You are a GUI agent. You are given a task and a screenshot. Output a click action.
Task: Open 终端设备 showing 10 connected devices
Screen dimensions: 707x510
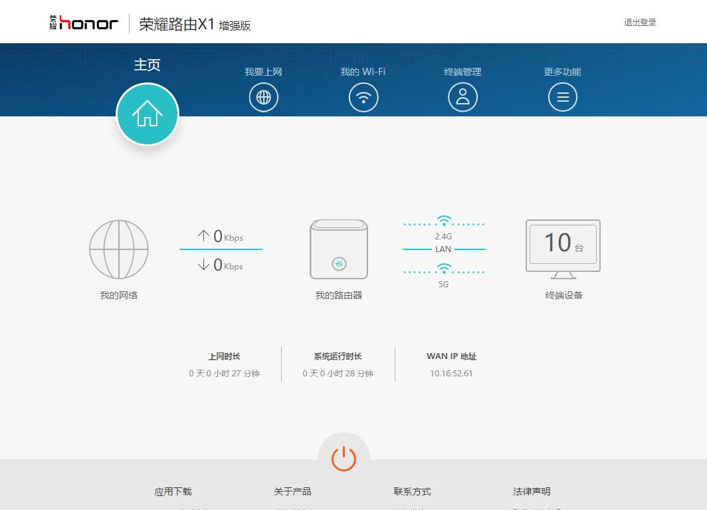563,246
